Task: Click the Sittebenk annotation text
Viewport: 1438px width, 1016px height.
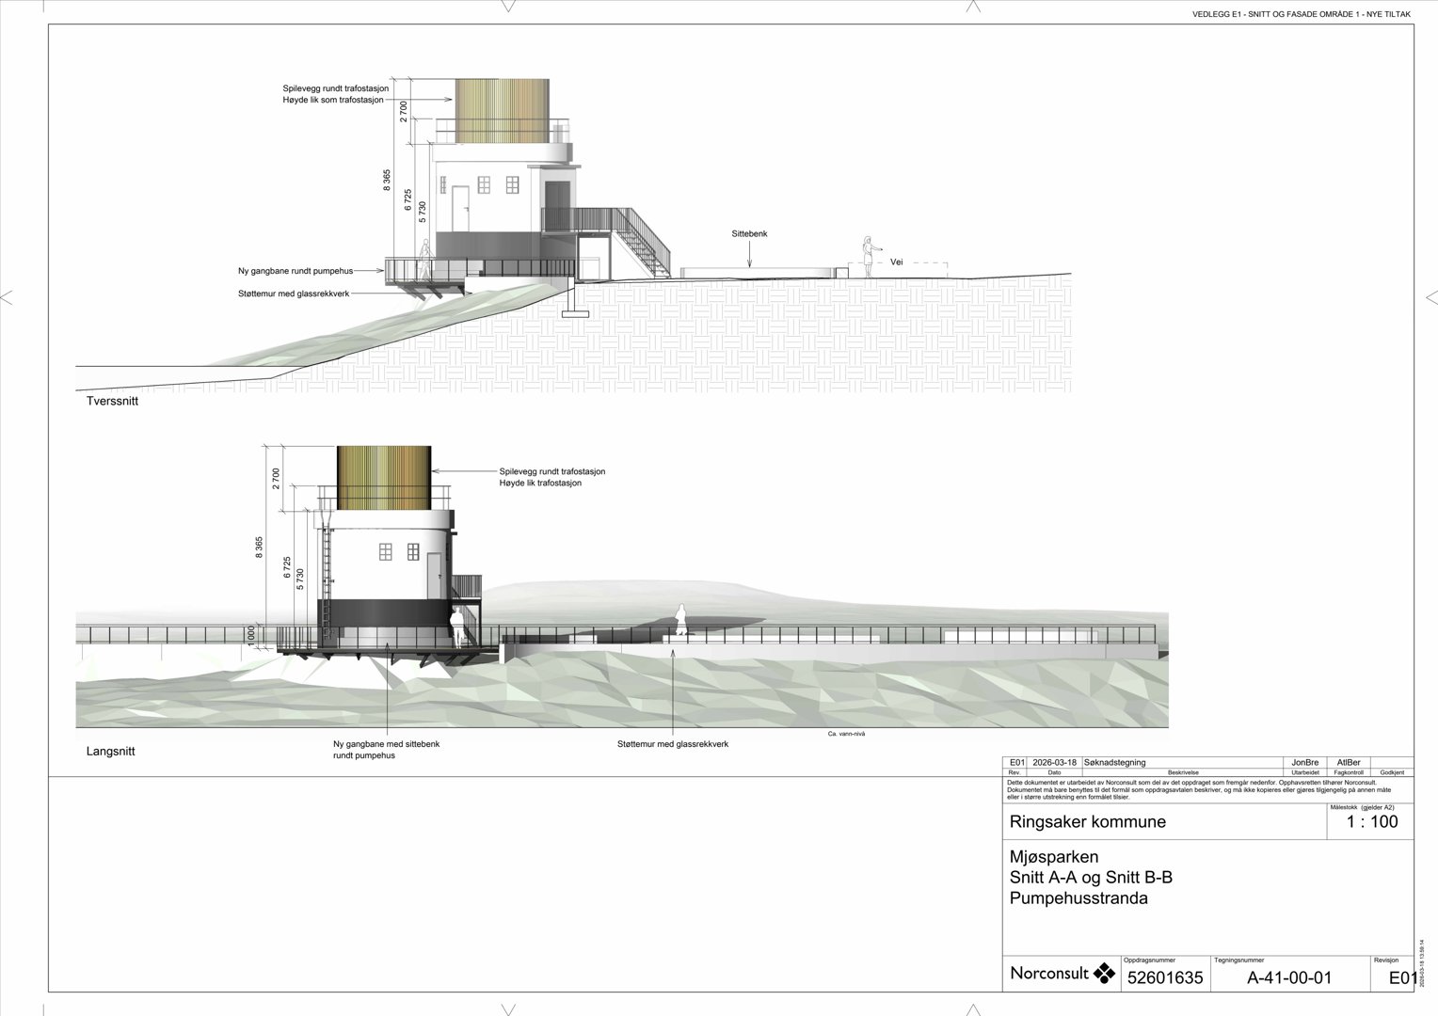Action: 749,233
